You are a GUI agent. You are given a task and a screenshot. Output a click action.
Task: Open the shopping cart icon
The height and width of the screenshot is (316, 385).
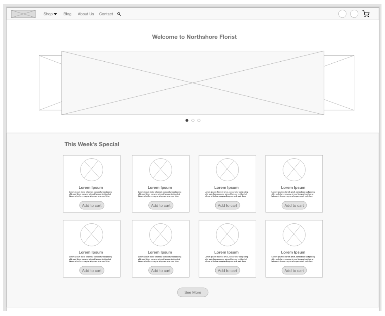point(366,14)
